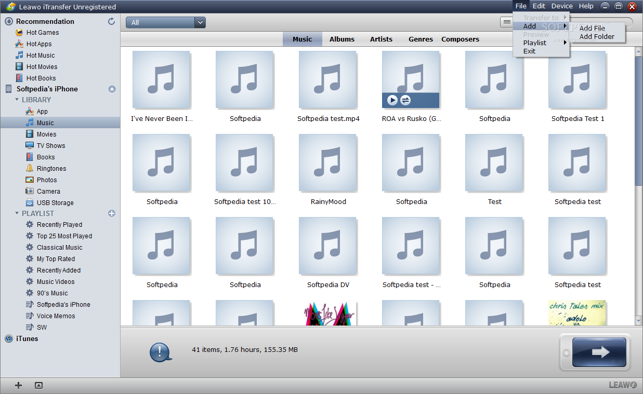Select Exit in the File menu
Viewport: 643px width, 394px height.
[x=529, y=51]
